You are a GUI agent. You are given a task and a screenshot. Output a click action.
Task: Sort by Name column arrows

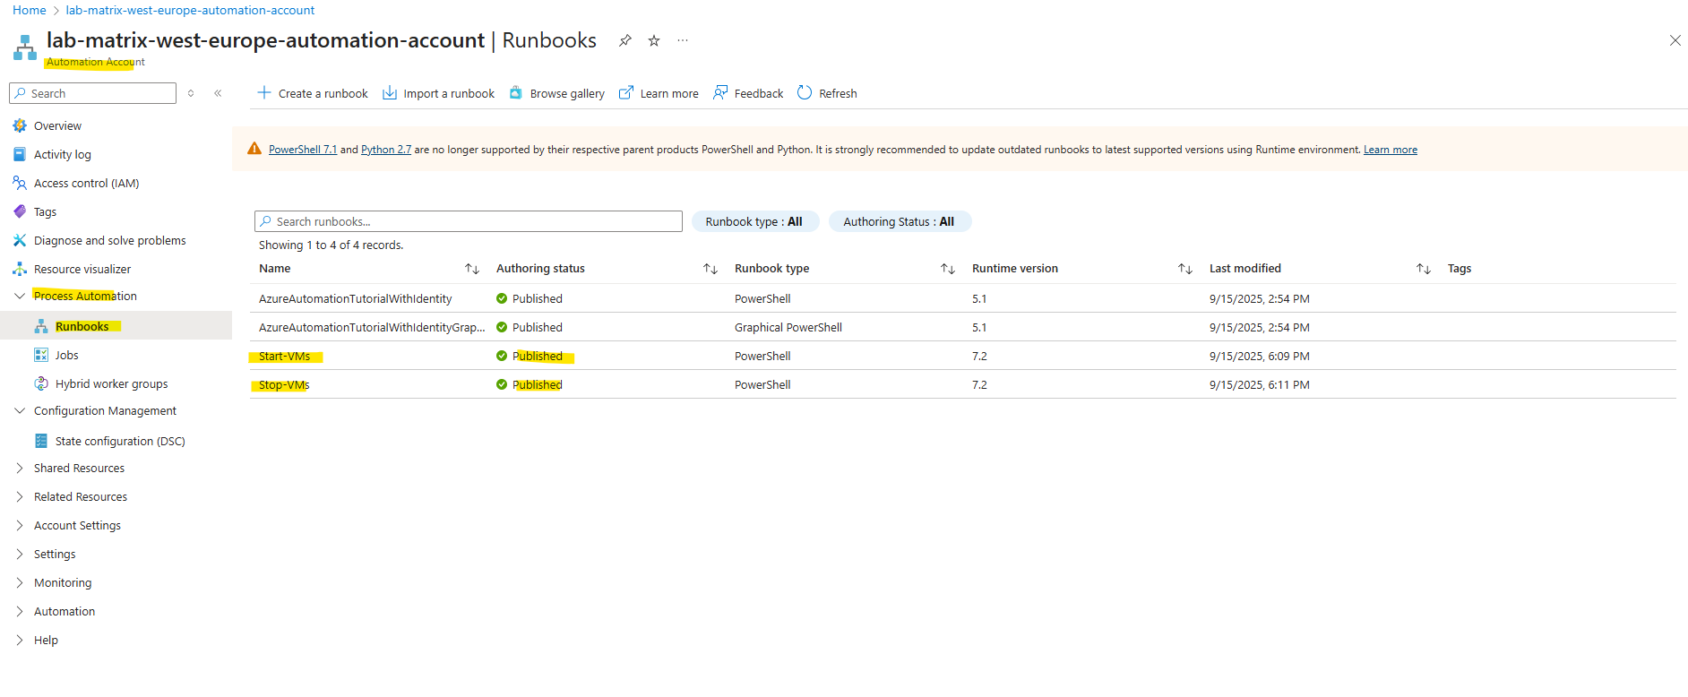pos(472,269)
